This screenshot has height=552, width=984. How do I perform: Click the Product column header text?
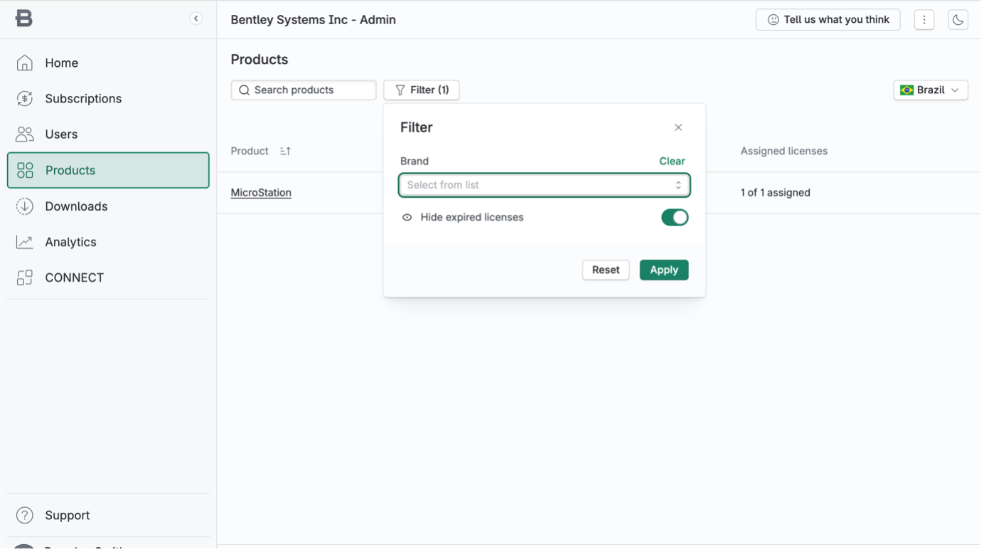250,152
